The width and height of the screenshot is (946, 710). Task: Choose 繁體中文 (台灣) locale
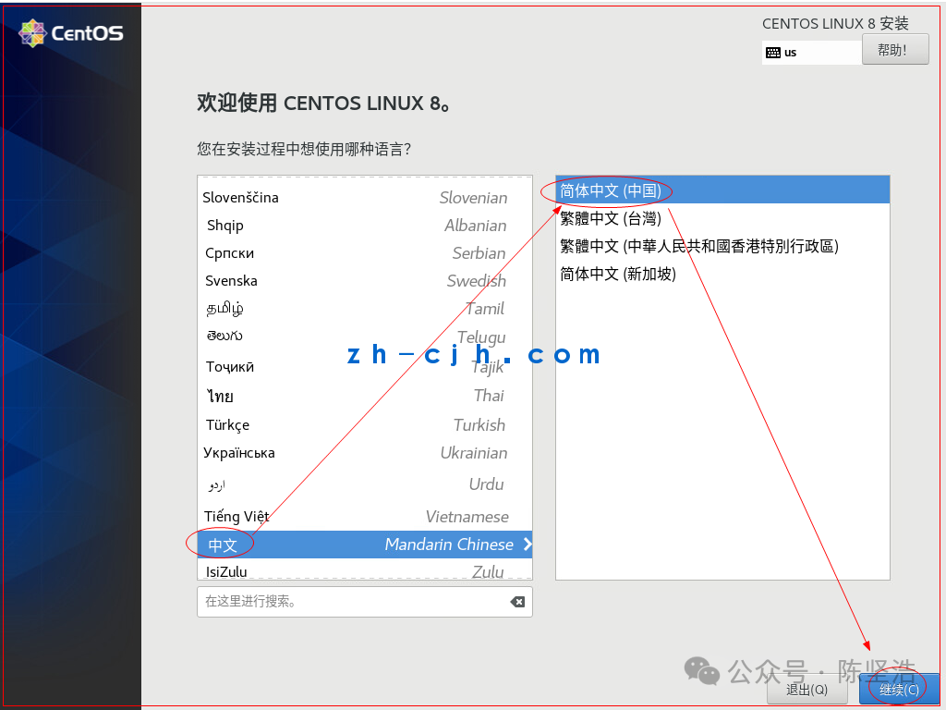(x=722, y=218)
